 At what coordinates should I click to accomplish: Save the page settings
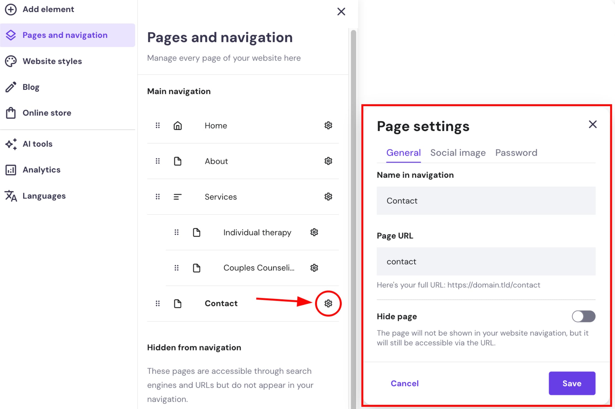[x=572, y=383]
